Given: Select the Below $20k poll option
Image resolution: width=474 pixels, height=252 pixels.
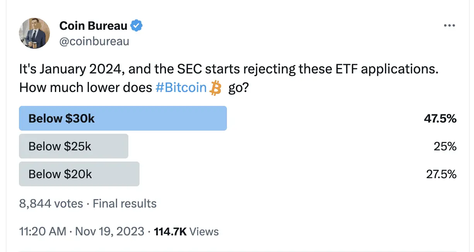Looking at the screenshot, I should pos(79,174).
